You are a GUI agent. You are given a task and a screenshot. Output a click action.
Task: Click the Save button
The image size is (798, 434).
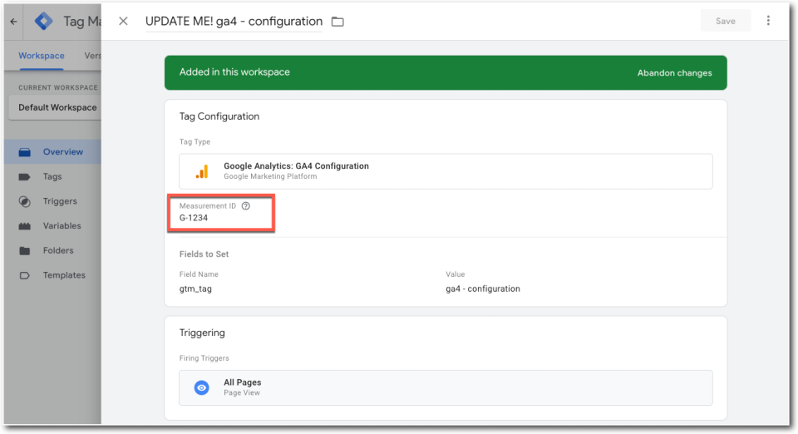(x=725, y=21)
